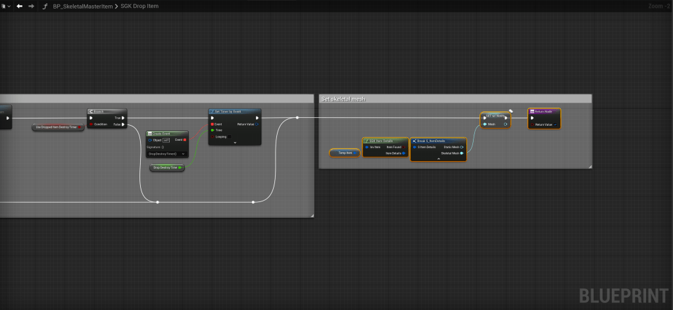Select the Set skeletal mesh comment header
Screen dimensions: 673x310
coord(454,99)
